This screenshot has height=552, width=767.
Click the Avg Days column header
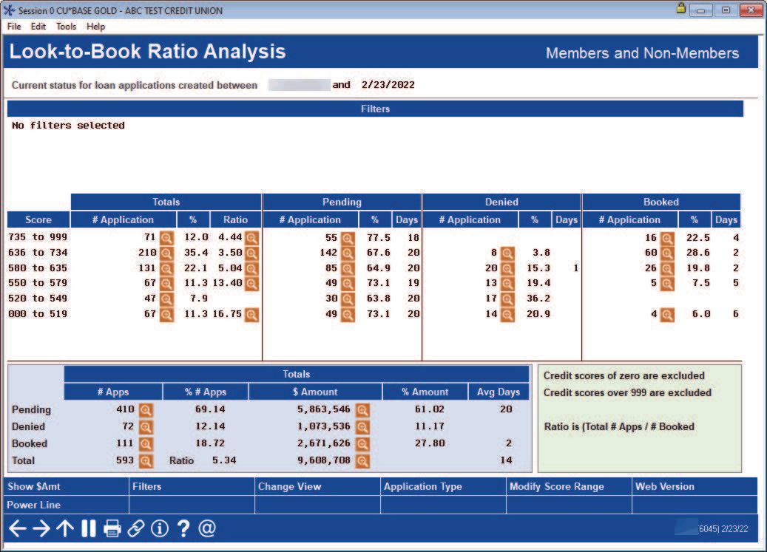[499, 392]
